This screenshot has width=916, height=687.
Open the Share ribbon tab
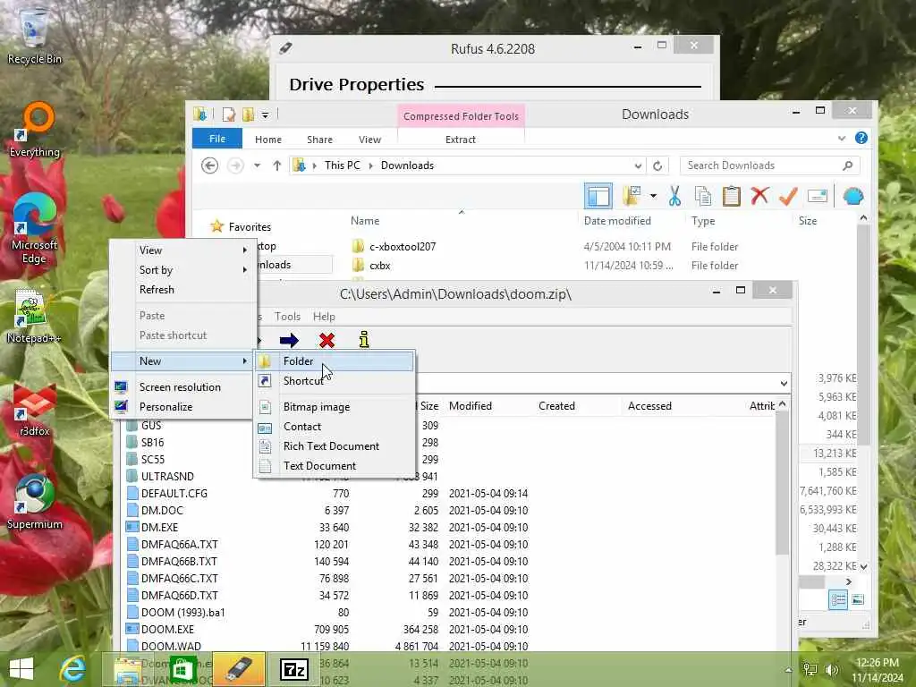point(319,140)
